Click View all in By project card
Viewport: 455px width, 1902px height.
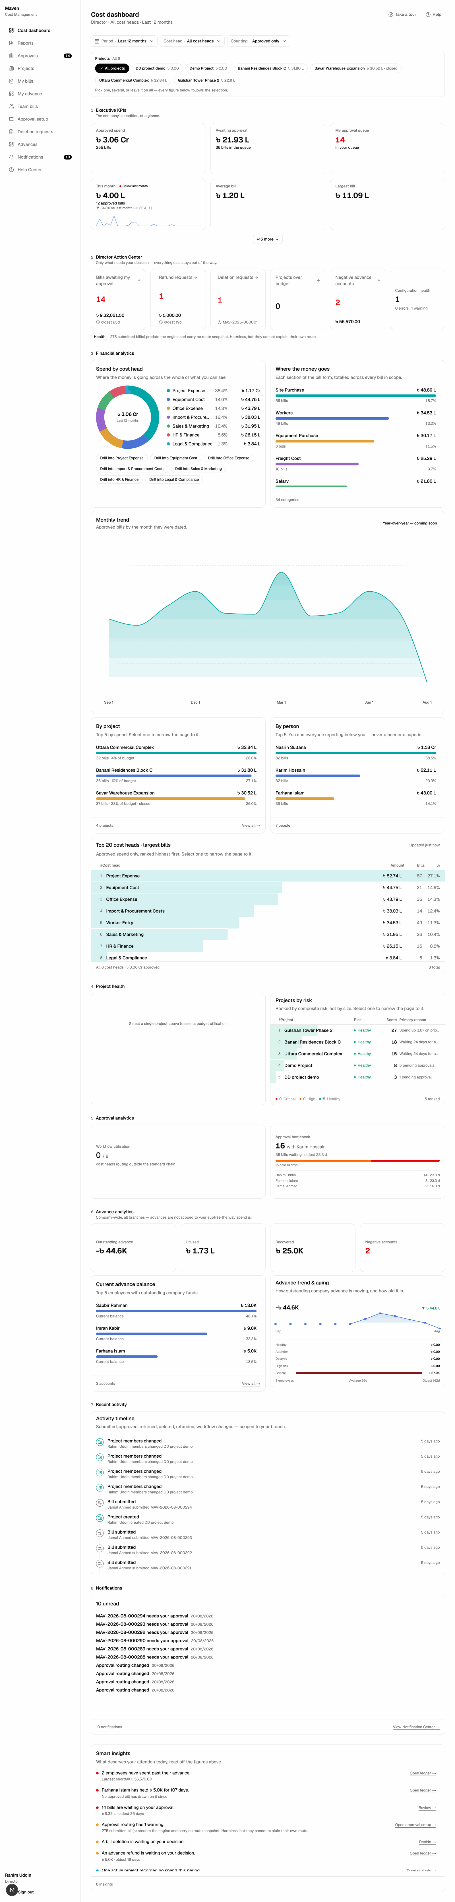click(x=251, y=826)
